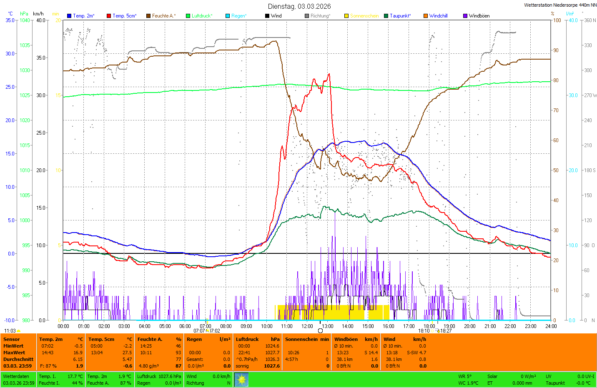The image size is (597, 388).
Task: Click the dark green Taupunkt legend square
Action: coord(386,16)
